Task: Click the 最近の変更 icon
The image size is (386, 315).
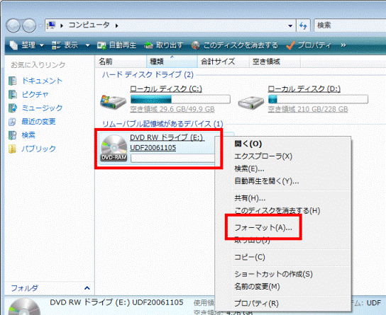Action: coord(12,122)
